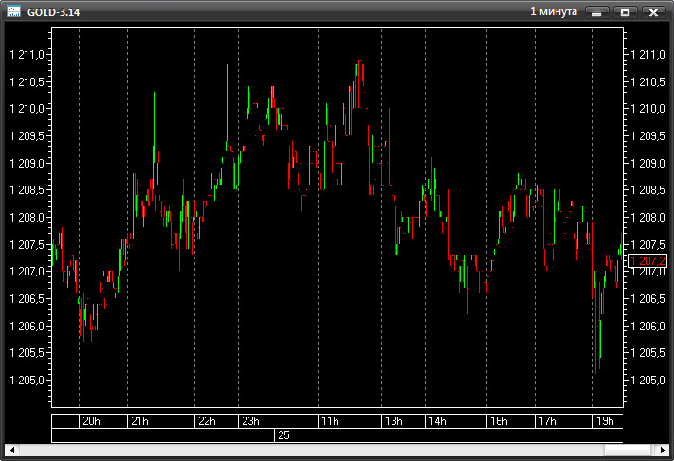Click the right axis price 1 206,5
The height and width of the screenshot is (461, 674).
[x=647, y=299]
